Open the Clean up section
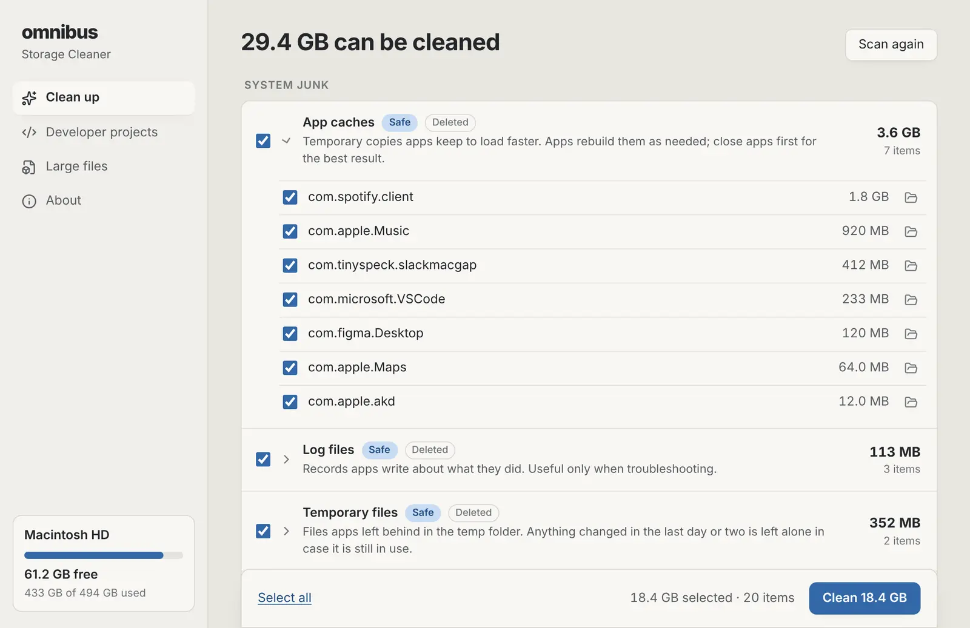 click(x=104, y=98)
